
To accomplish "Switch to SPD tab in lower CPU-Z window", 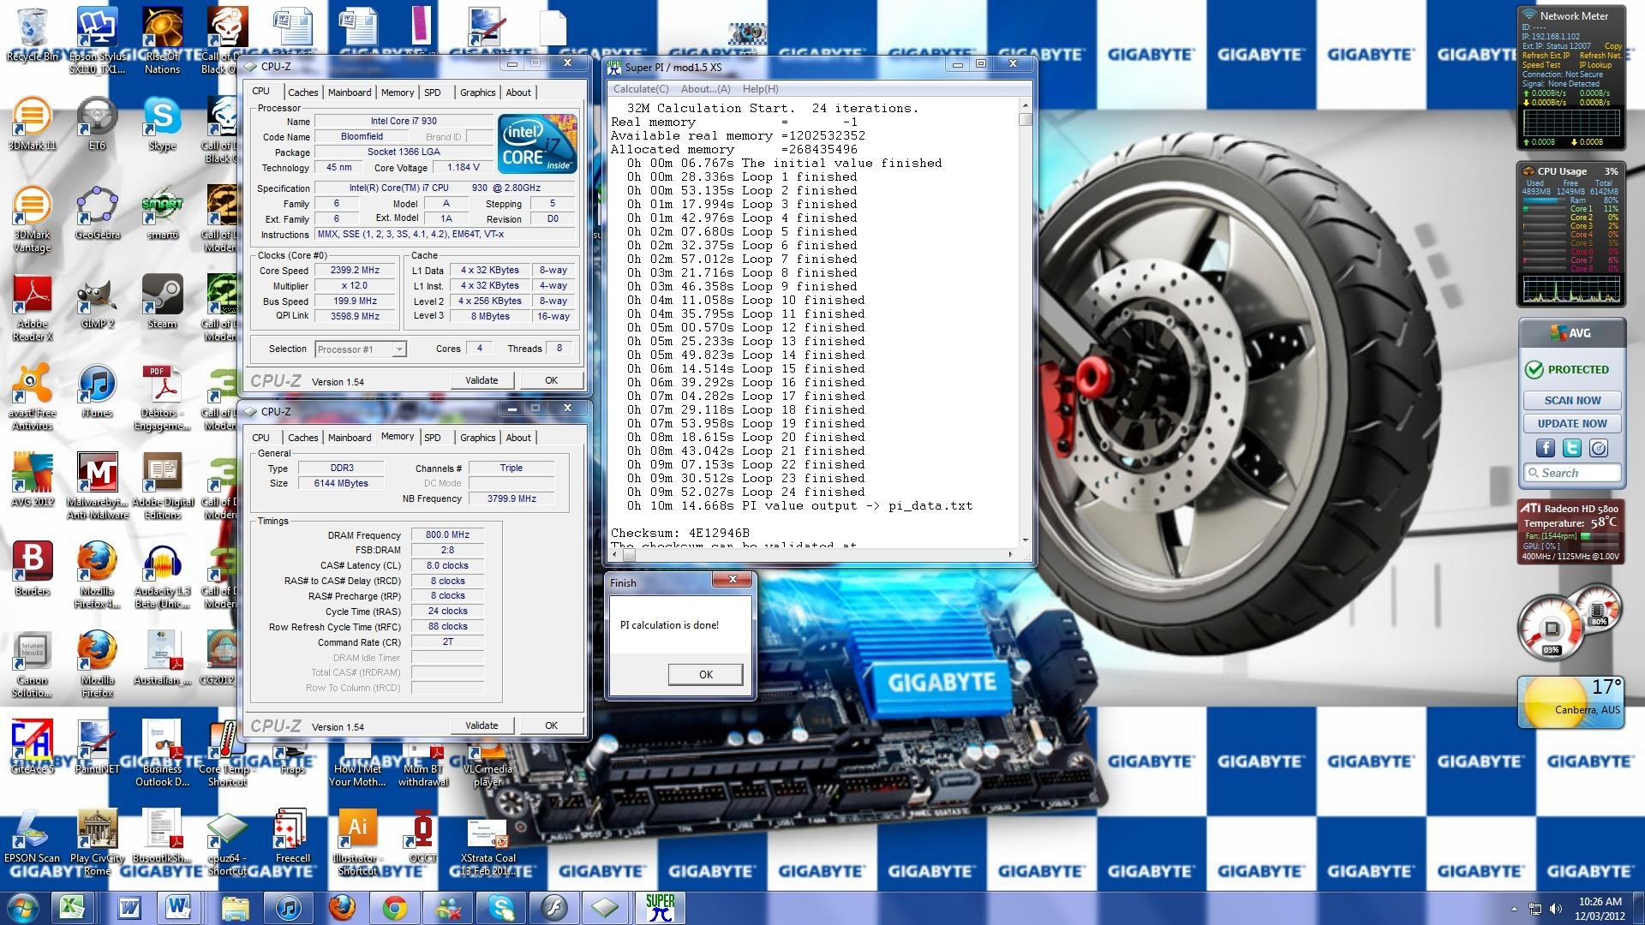I will tap(433, 438).
